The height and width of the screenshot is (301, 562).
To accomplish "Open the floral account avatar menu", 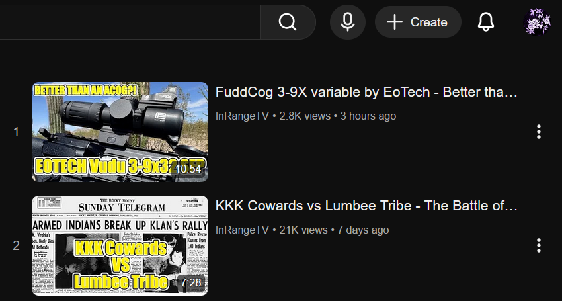I will (x=537, y=22).
